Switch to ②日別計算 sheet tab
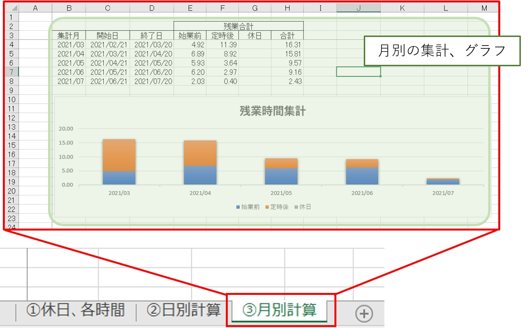Screen dimensions: 530x328 [x=184, y=310]
